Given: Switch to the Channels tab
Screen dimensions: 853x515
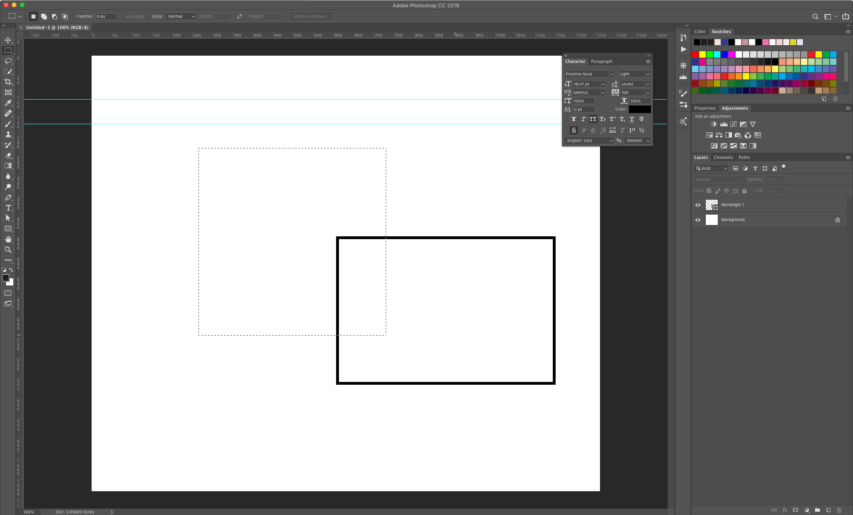Looking at the screenshot, I should [x=723, y=158].
